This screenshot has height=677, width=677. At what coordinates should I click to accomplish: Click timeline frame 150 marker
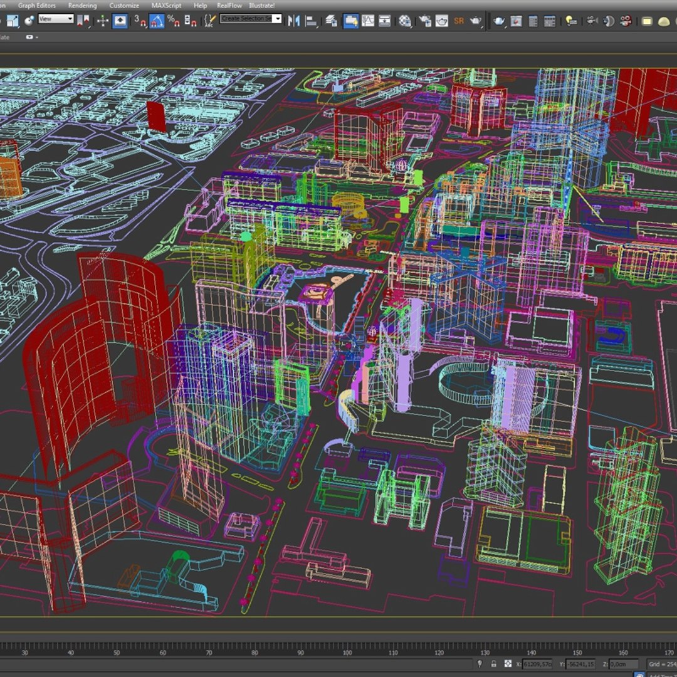(x=577, y=653)
